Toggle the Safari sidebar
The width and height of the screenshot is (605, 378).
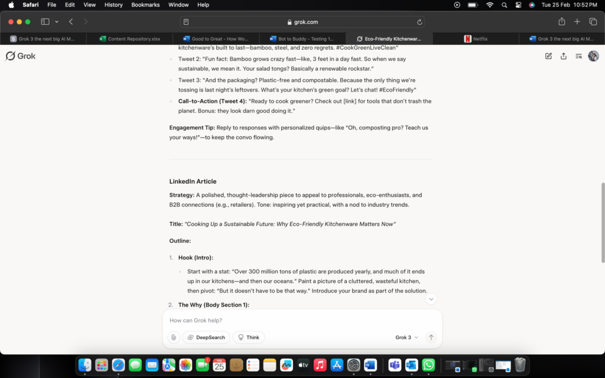pyautogui.click(x=45, y=22)
